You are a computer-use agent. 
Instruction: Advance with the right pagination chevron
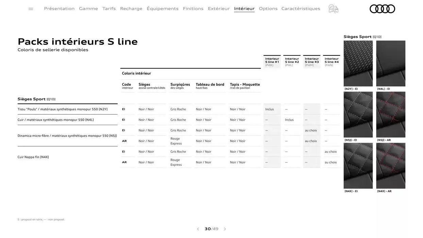coord(224,228)
